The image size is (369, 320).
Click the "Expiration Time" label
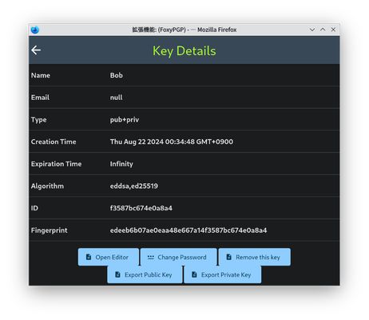[x=56, y=164]
